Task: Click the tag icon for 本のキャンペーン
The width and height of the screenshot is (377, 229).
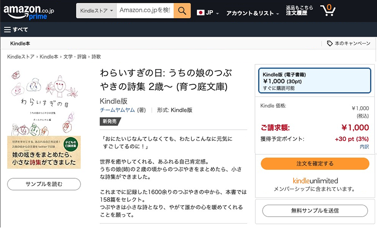Action: tap(330, 43)
